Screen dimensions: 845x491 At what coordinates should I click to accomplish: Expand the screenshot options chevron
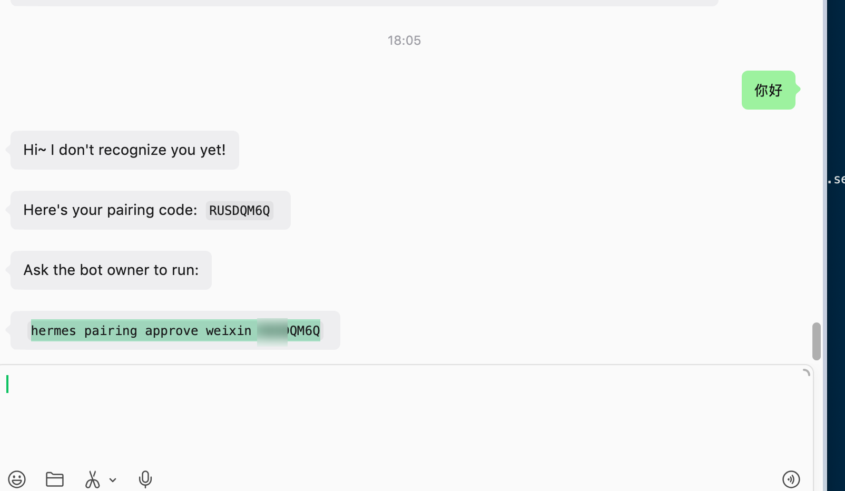click(x=113, y=480)
